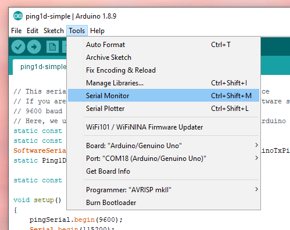The image size is (290, 230).
Task: Choose Auto Format from Tools menu
Action: (163, 45)
